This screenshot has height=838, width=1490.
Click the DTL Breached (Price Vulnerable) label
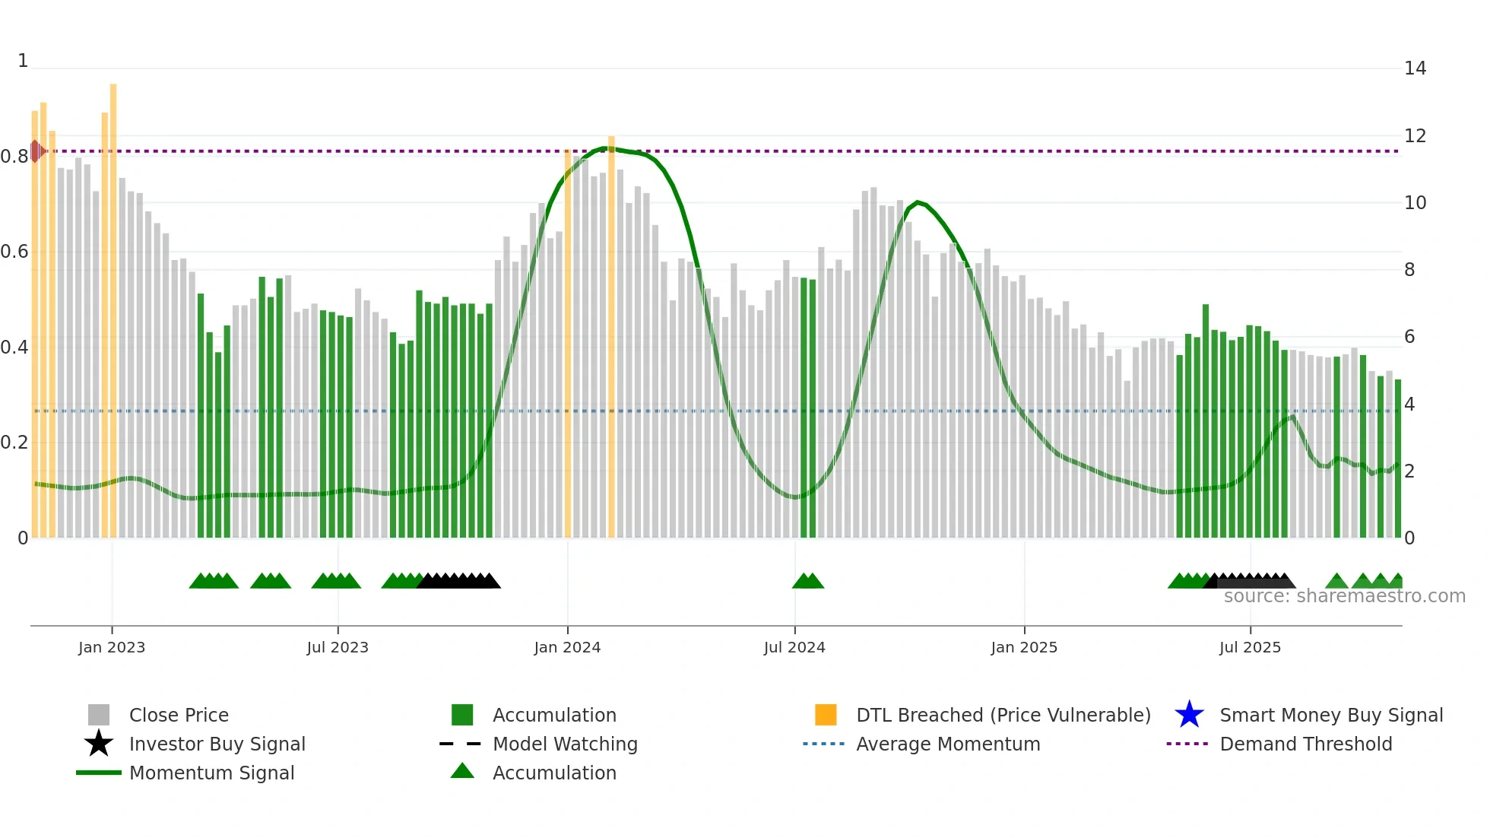[x=1003, y=715]
